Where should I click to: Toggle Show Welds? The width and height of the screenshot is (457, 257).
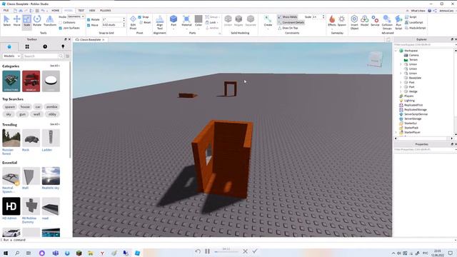pos(287,17)
